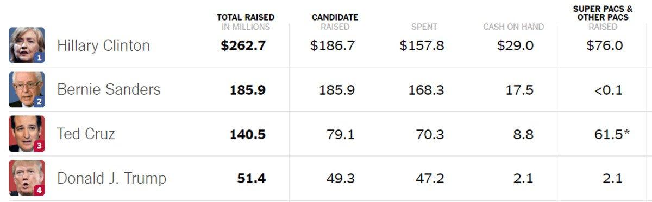
Task: Select the Ted Cruz name
Action: [86, 134]
